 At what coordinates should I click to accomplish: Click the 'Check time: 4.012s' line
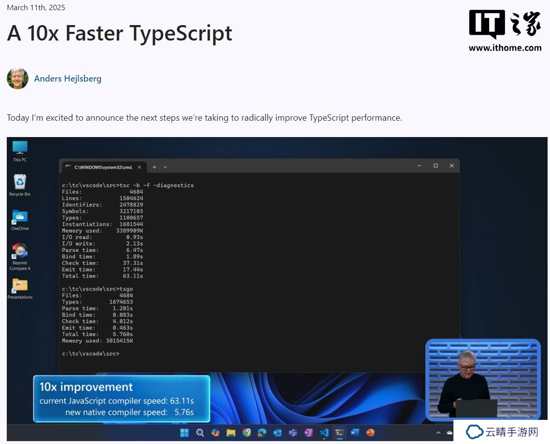point(98,321)
